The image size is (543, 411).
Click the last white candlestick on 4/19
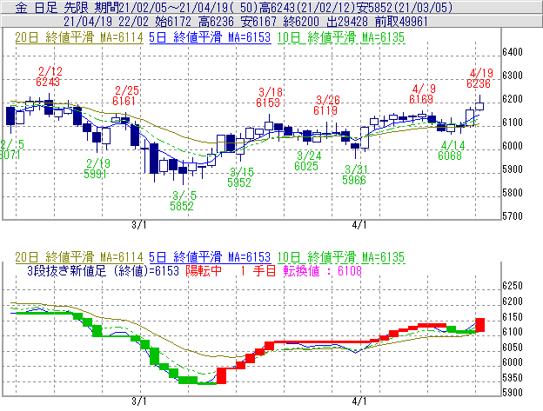[479, 105]
